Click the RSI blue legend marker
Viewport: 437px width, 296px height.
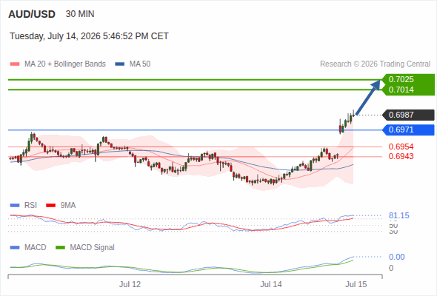click(15, 206)
